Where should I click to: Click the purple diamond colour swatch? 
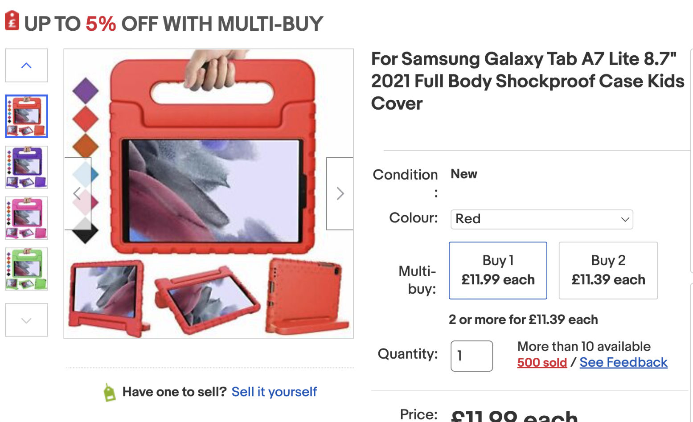pyautogui.click(x=85, y=90)
